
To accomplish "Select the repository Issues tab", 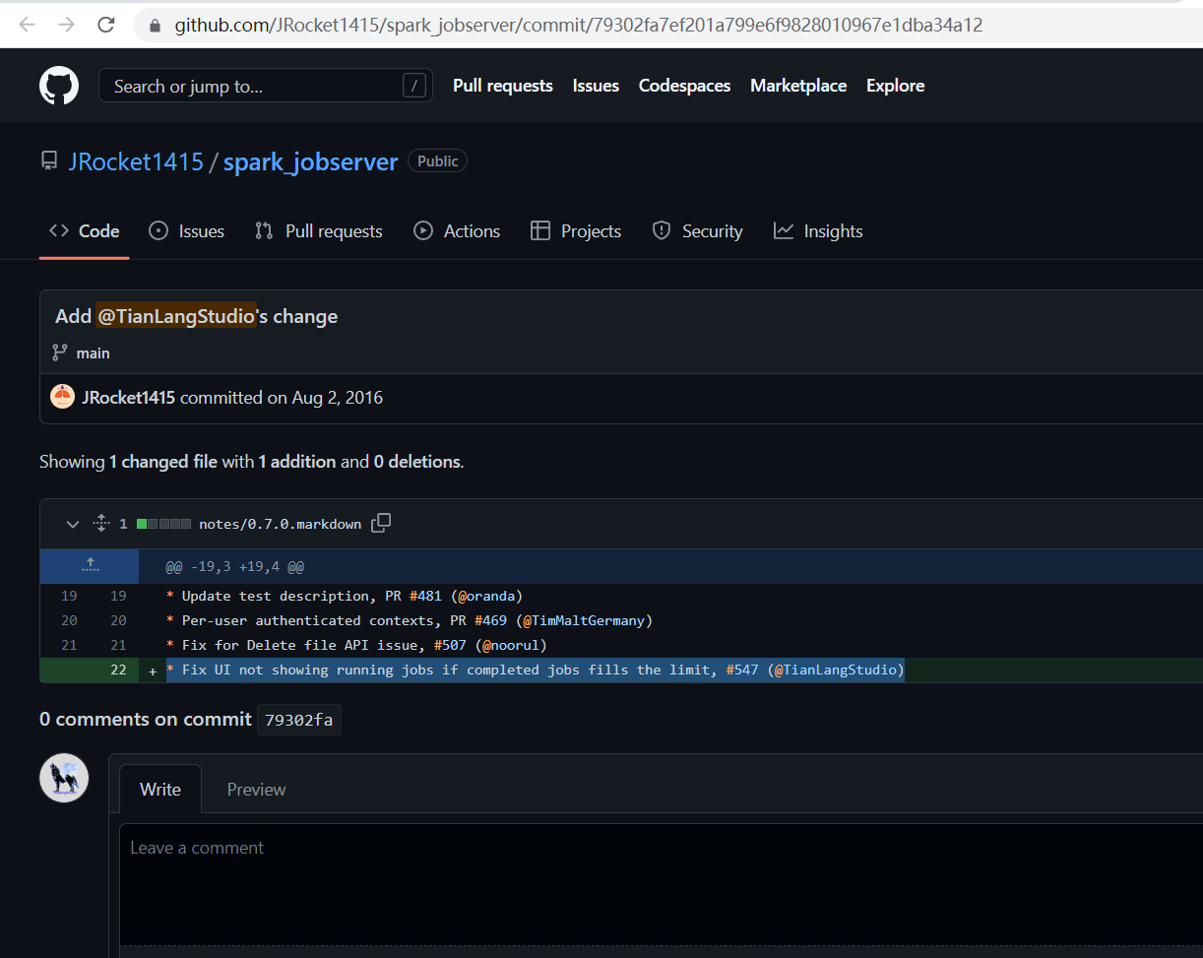I will coord(186,231).
